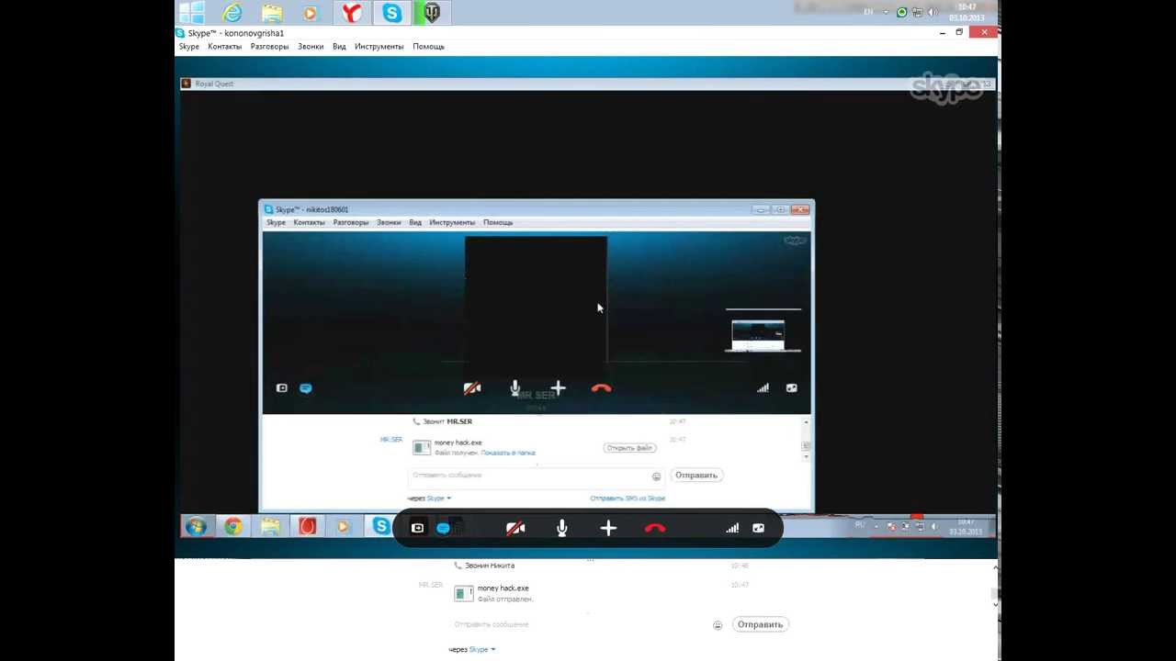Expand через Skype dropdown in shared window

(x=429, y=499)
